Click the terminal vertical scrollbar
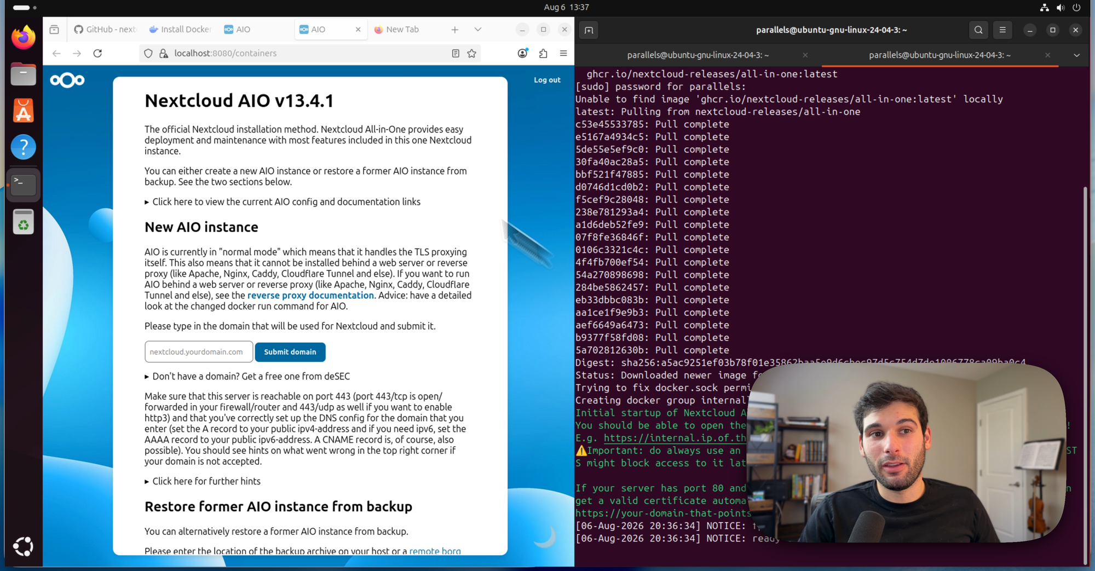Viewport: 1095px width, 571px height. 1085,376
